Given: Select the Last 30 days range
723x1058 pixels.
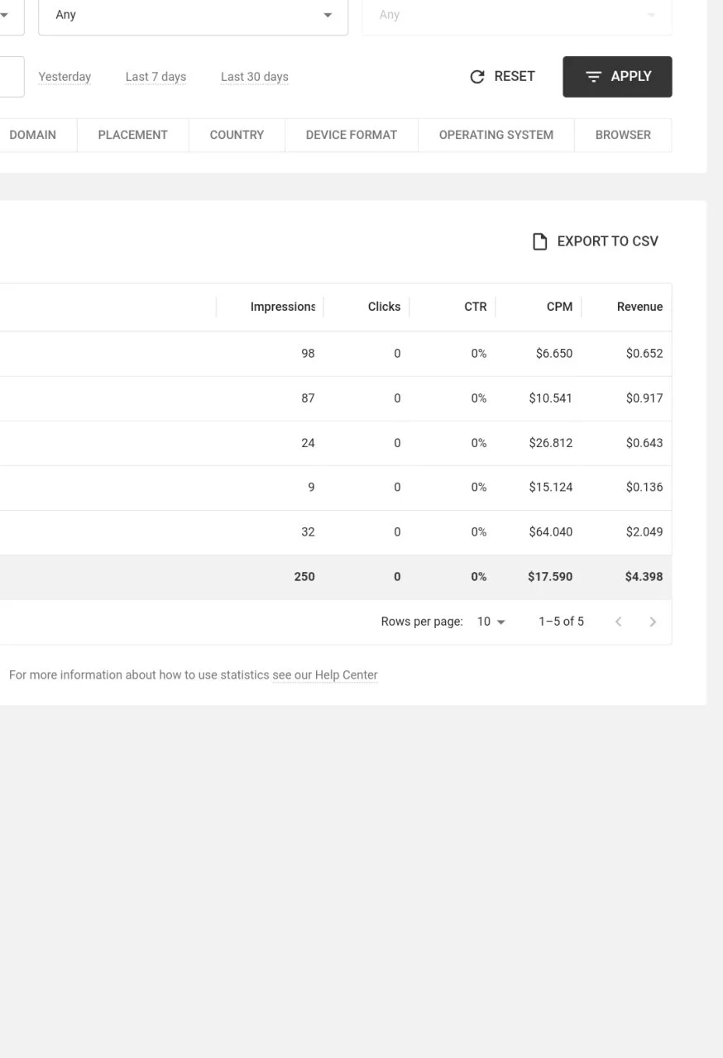Looking at the screenshot, I should click(255, 77).
